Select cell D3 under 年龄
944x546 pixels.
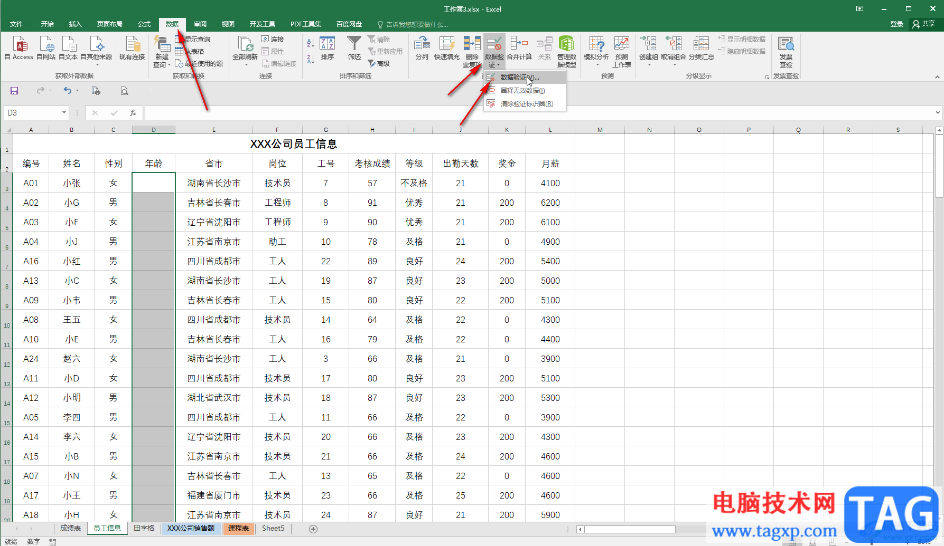[154, 183]
